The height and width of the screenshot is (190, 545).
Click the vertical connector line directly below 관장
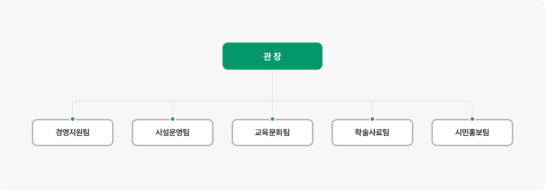click(x=272, y=85)
